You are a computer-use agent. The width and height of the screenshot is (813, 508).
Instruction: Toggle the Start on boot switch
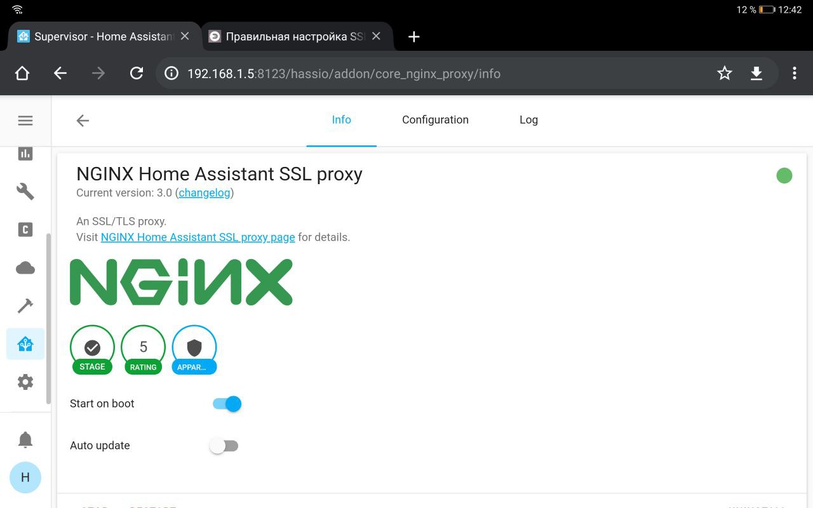coord(227,404)
